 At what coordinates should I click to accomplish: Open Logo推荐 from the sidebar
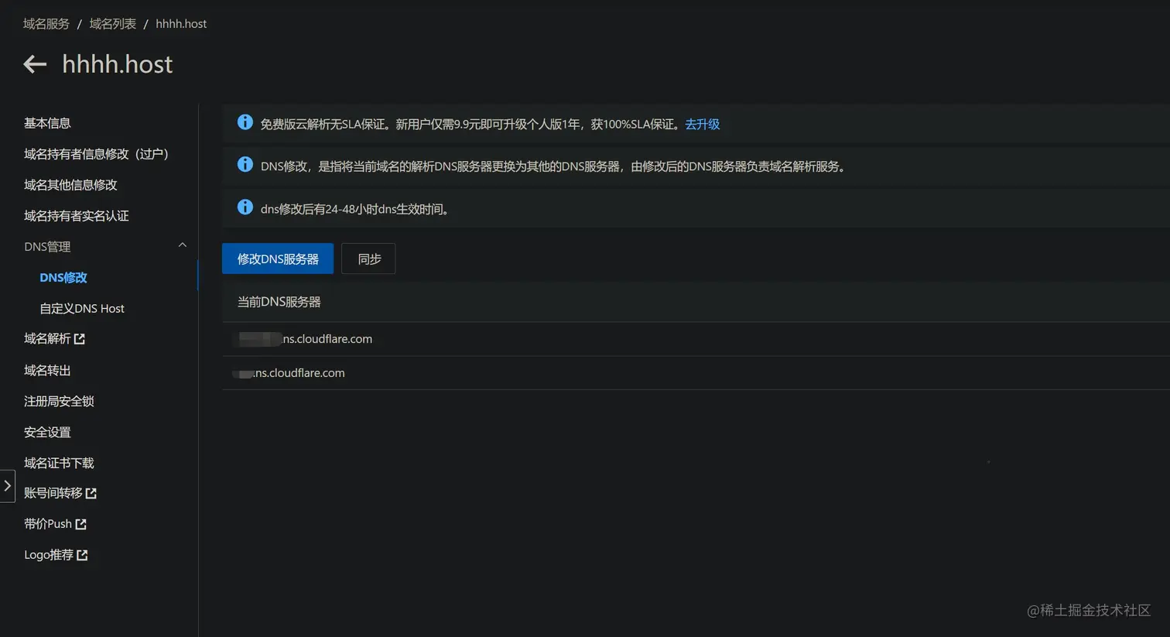click(49, 555)
